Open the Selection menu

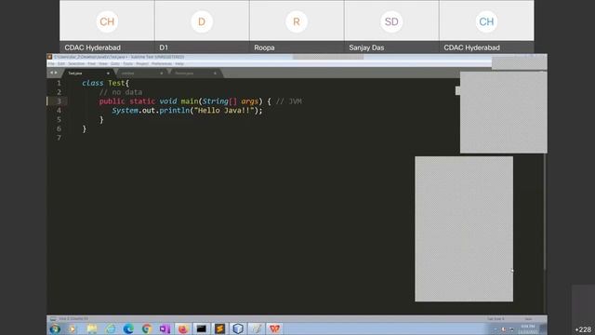tap(76, 64)
